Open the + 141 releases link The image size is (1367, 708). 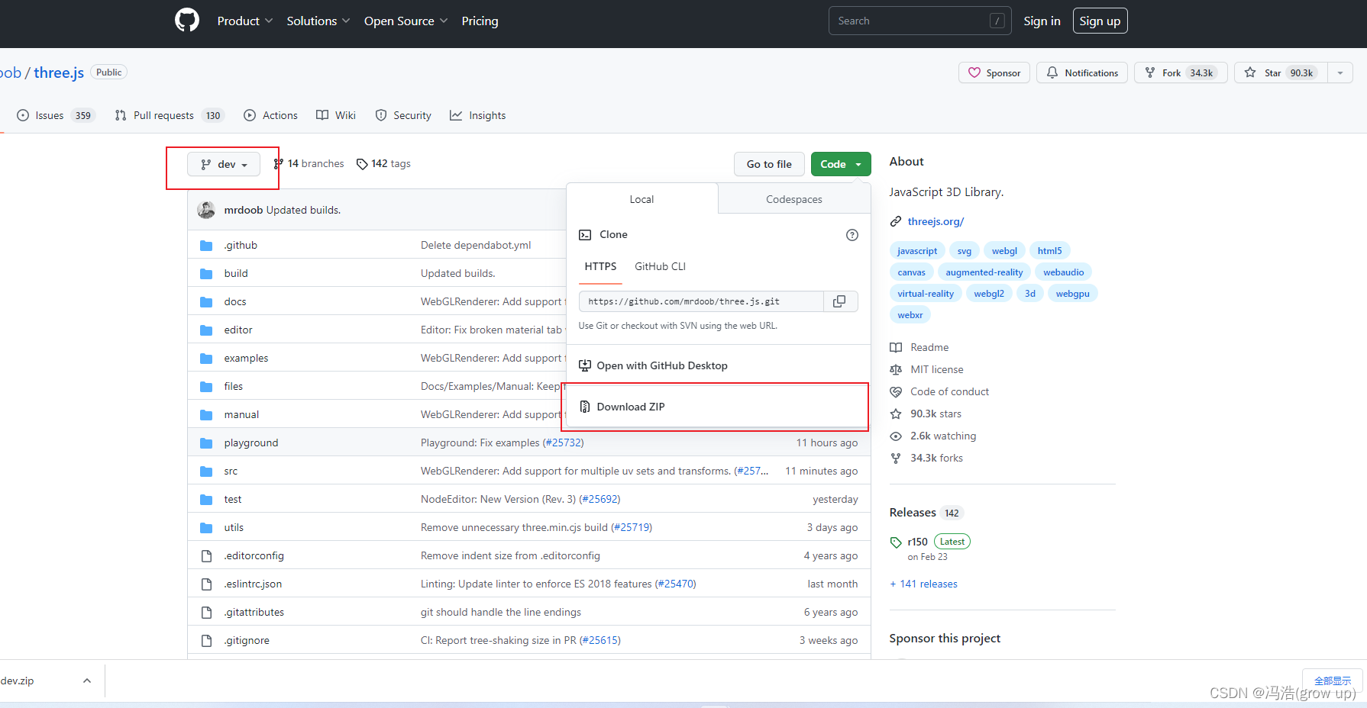click(x=923, y=584)
